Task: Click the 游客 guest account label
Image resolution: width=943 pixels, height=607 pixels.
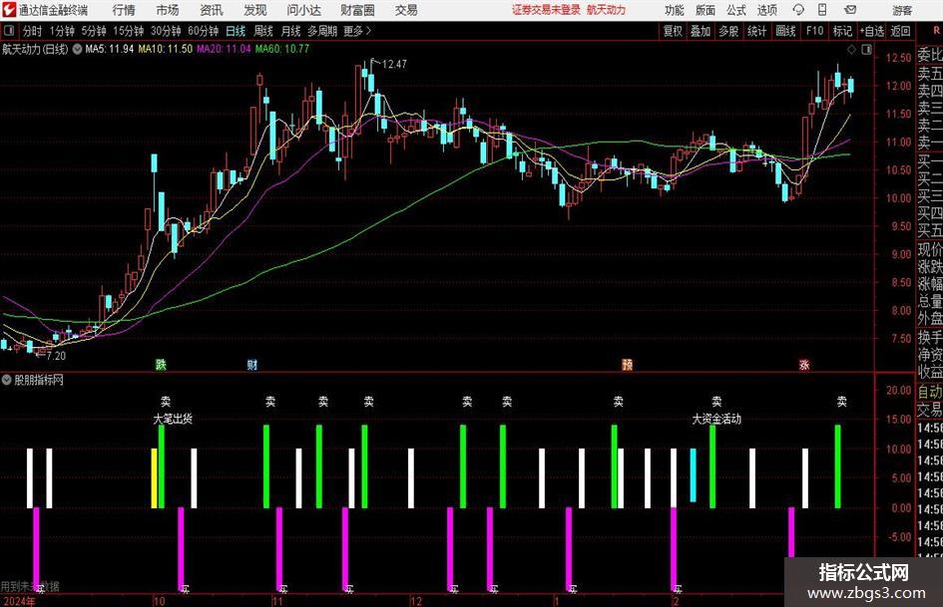Action: pos(901,10)
